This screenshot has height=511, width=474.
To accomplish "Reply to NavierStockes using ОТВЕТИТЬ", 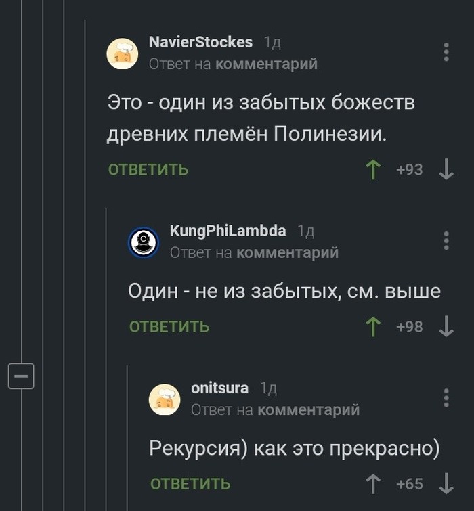I will pos(148,169).
